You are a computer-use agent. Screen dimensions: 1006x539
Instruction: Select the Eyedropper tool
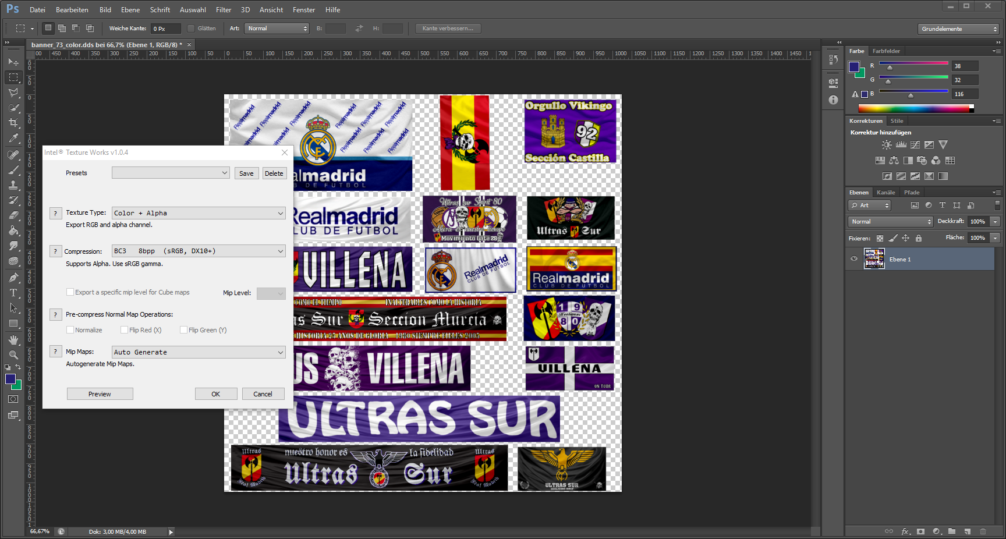coord(13,138)
